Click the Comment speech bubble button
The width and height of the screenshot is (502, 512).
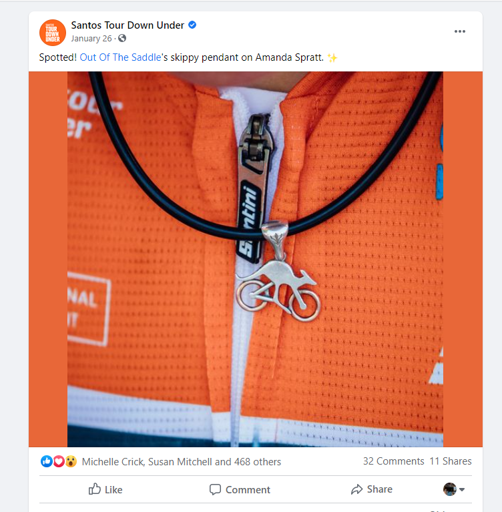point(240,489)
